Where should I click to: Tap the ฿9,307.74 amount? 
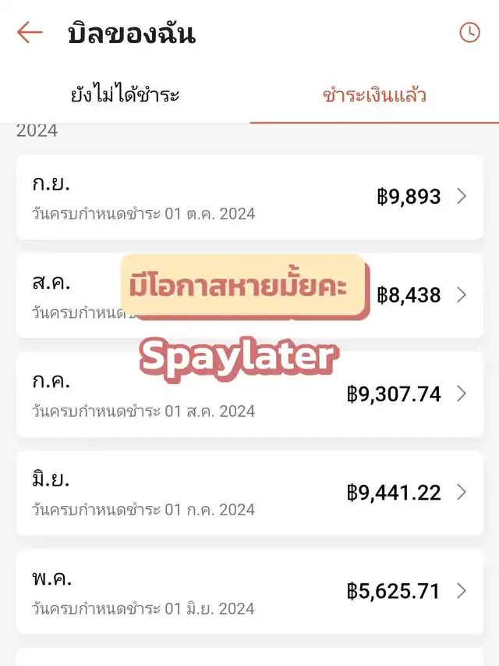[x=394, y=394]
